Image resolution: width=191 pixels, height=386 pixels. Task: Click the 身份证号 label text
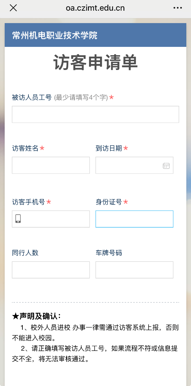click(109, 202)
